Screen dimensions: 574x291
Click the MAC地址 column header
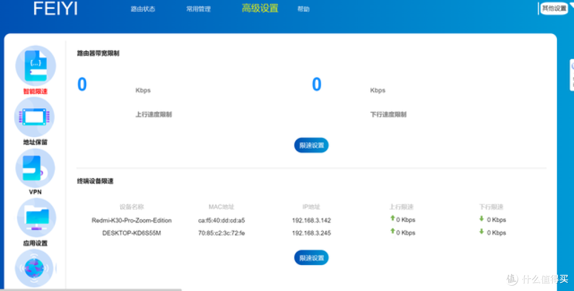(222, 207)
